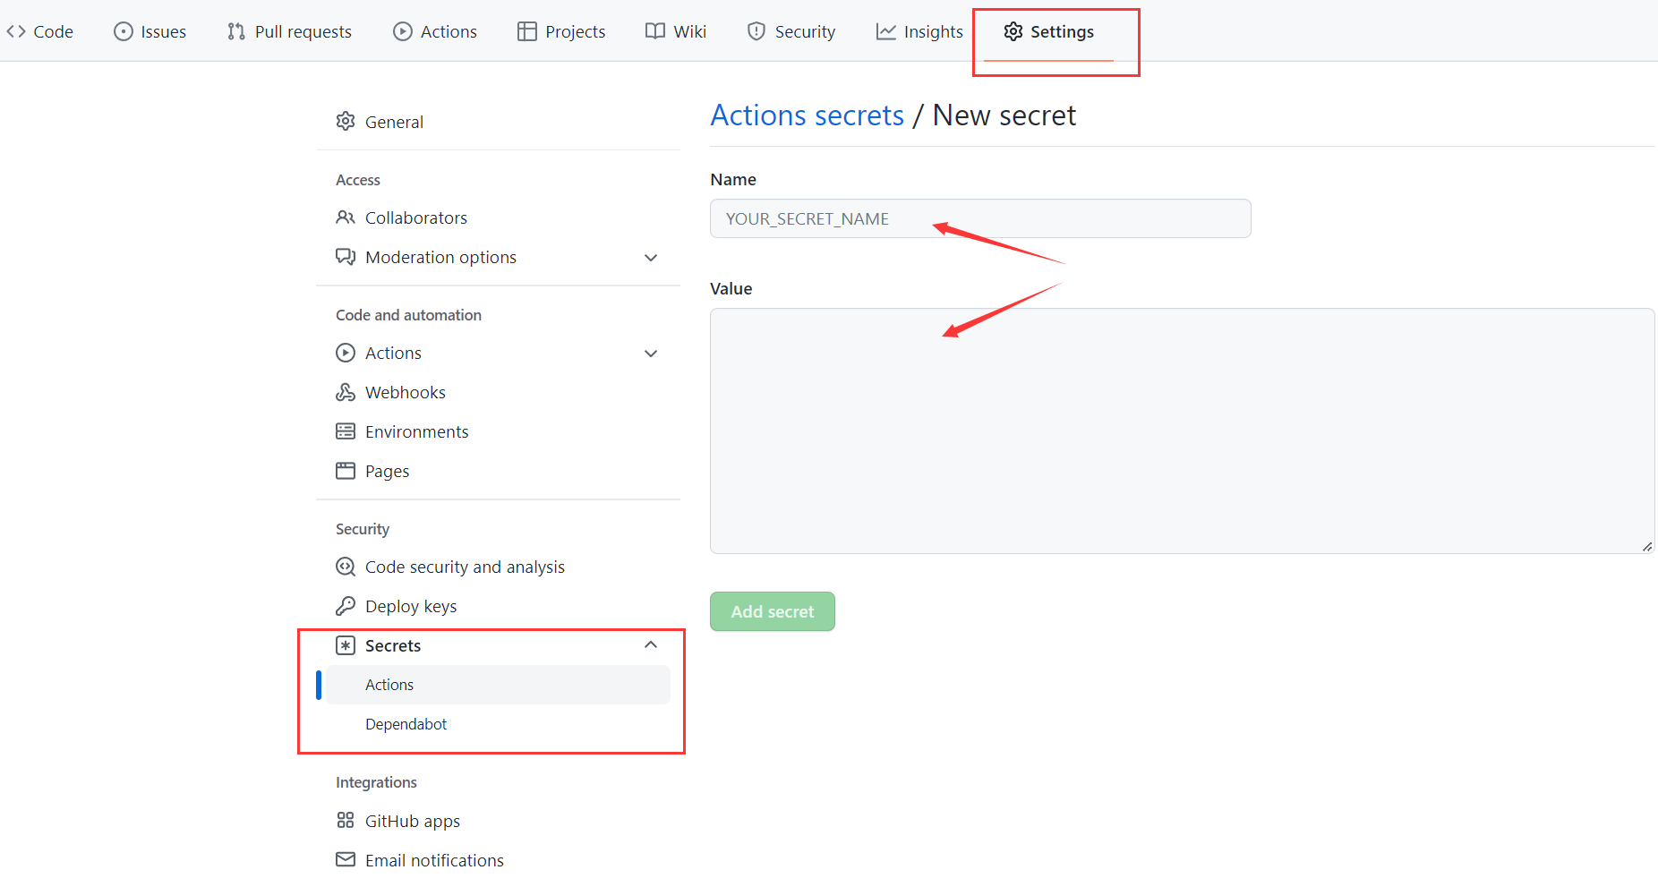Expand the Moderation options section
The width and height of the screenshot is (1658, 887).
440,257
